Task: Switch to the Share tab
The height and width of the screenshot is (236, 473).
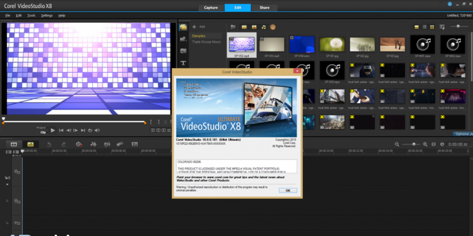Action: 264,7
